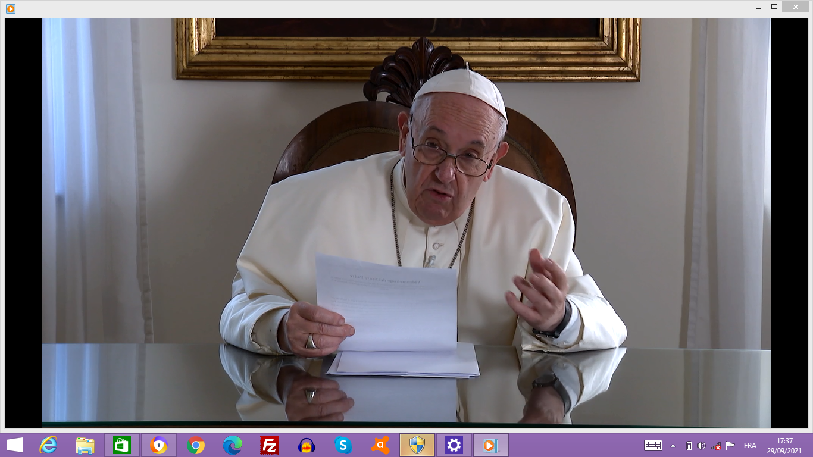
Task: Open the PC settings gear app
Action: (x=454, y=445)
